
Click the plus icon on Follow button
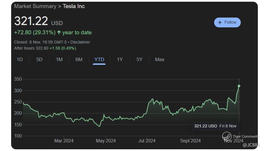point(220,22)
